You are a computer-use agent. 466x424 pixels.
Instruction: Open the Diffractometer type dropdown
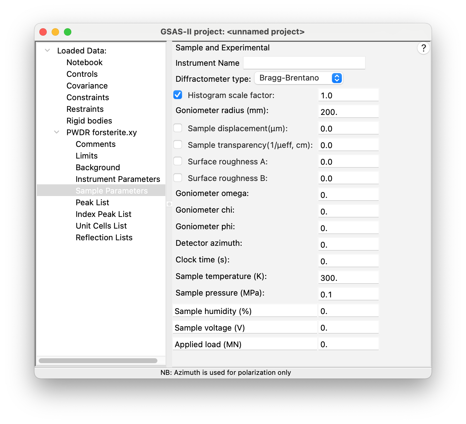pyautogui.click(x=298, y=78)
